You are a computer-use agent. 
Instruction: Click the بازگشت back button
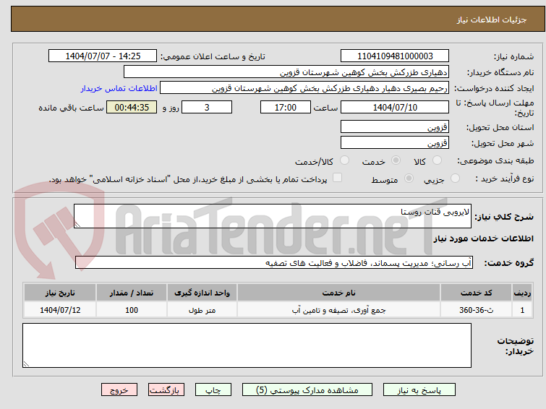tap(166, 390)
